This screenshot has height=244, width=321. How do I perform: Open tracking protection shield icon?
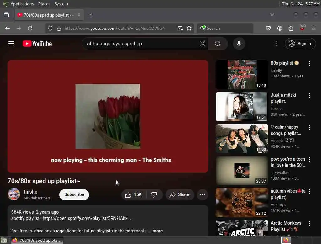point(50,28)
